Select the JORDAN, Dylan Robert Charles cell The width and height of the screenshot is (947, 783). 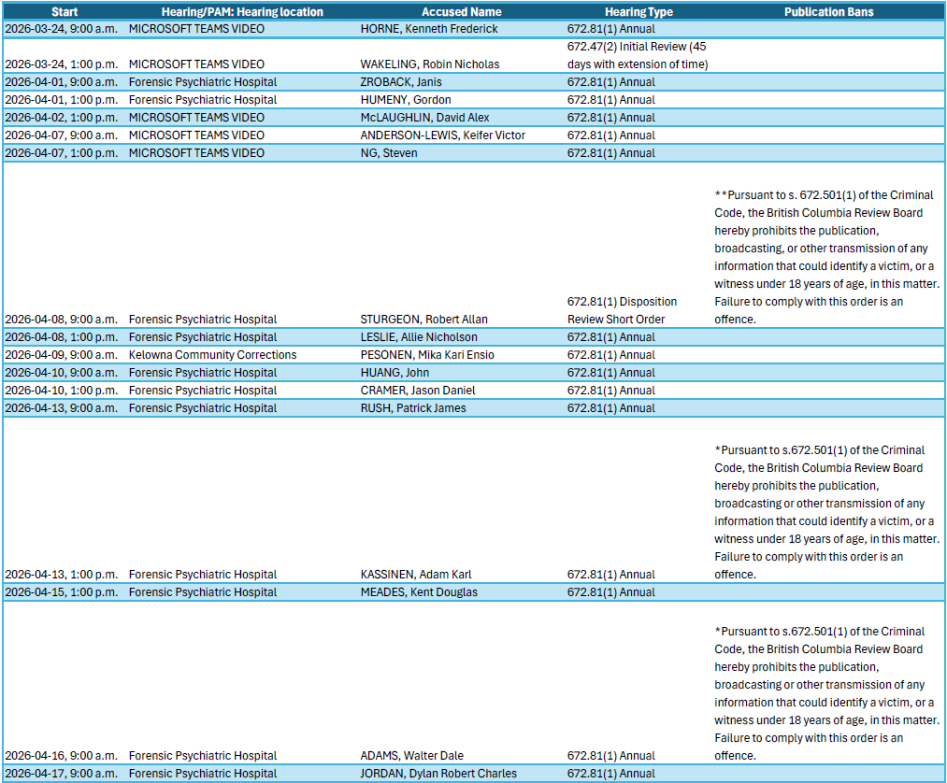coord(438,774)
